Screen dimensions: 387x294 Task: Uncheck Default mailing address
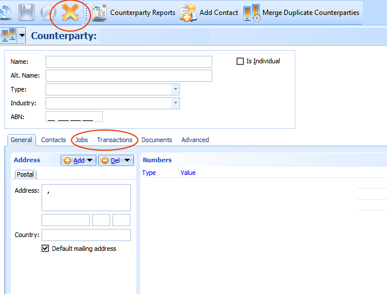pyautogui.click(x=46, y=249)
